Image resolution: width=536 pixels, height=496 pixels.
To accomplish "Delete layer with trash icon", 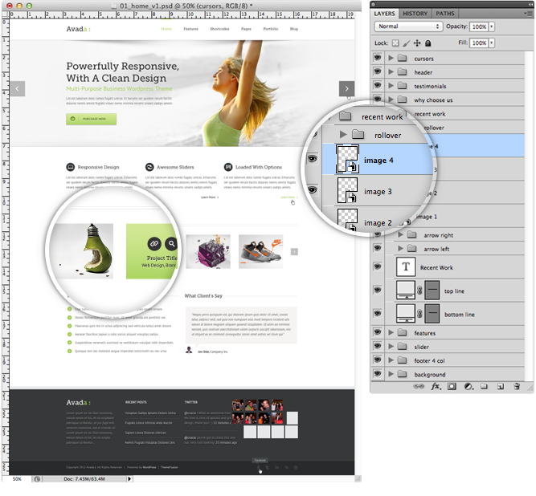I will [x=516, y=387].
